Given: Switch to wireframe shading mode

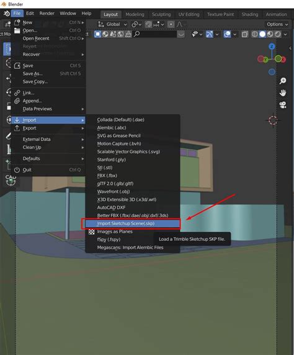Looking at the screenshot, I should click(x=255, y=34).
